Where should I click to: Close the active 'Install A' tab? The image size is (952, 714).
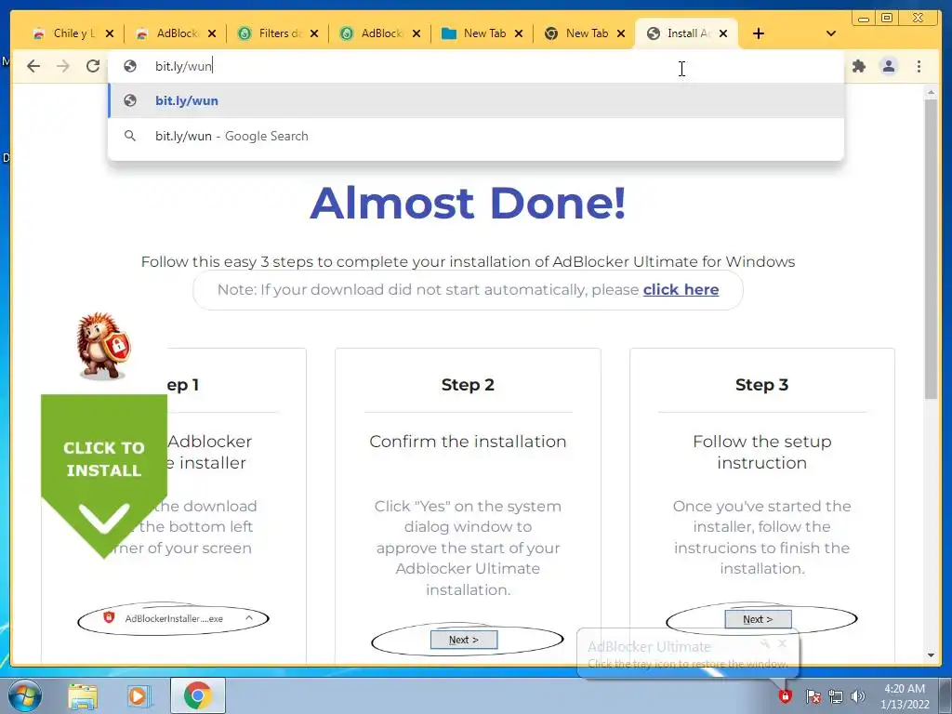tap(723, 33)
